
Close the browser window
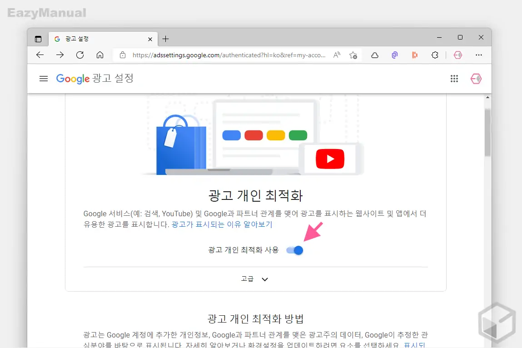coord(481,38)
